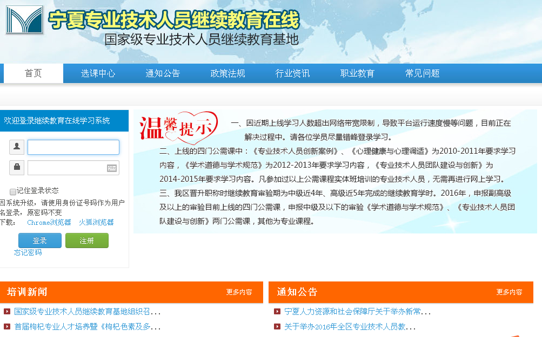The image size is (542, 337).
Task: Open the virtual keyboard icon in password field
Action: 112,168
